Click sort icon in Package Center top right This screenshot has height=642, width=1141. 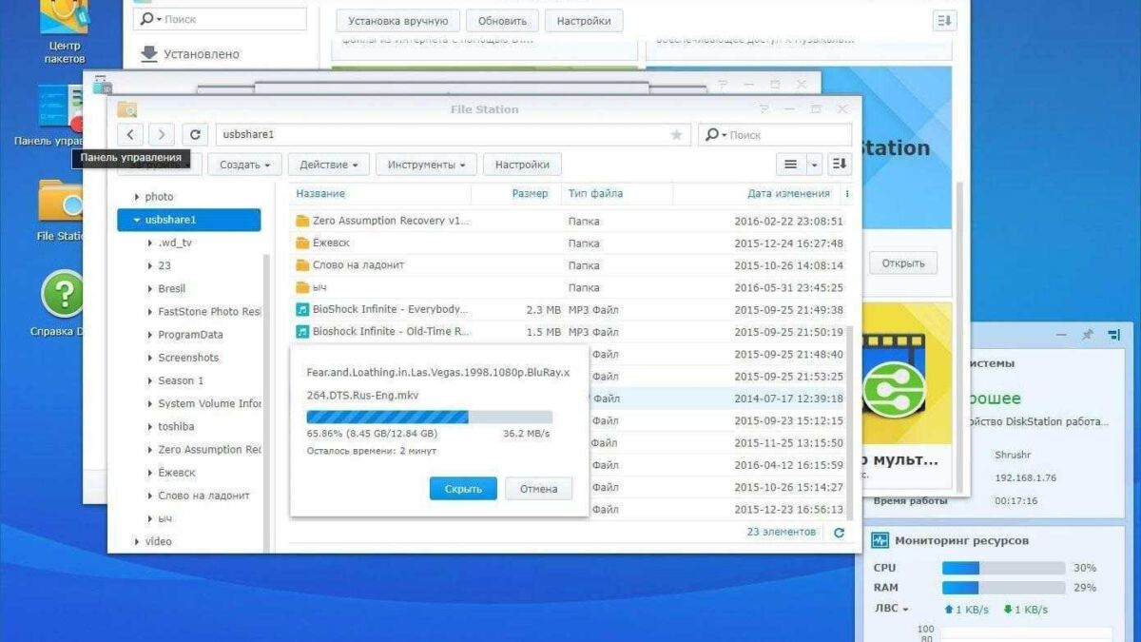944,20
